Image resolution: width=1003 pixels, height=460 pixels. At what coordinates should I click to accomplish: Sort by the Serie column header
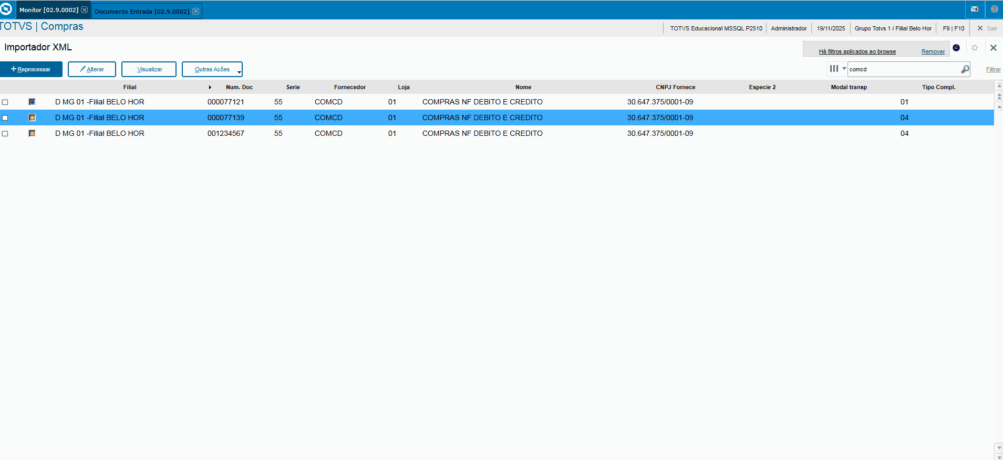click(x=293, y=87)
